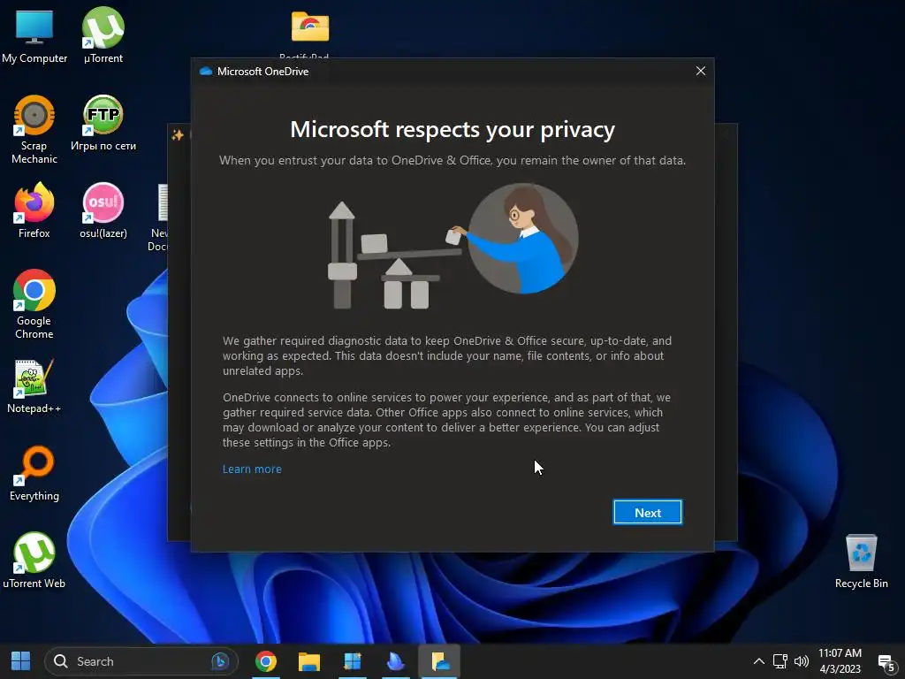This screenshot has height=679, width=905.
Task: Open the Windows Start menu
Action: 21,661
